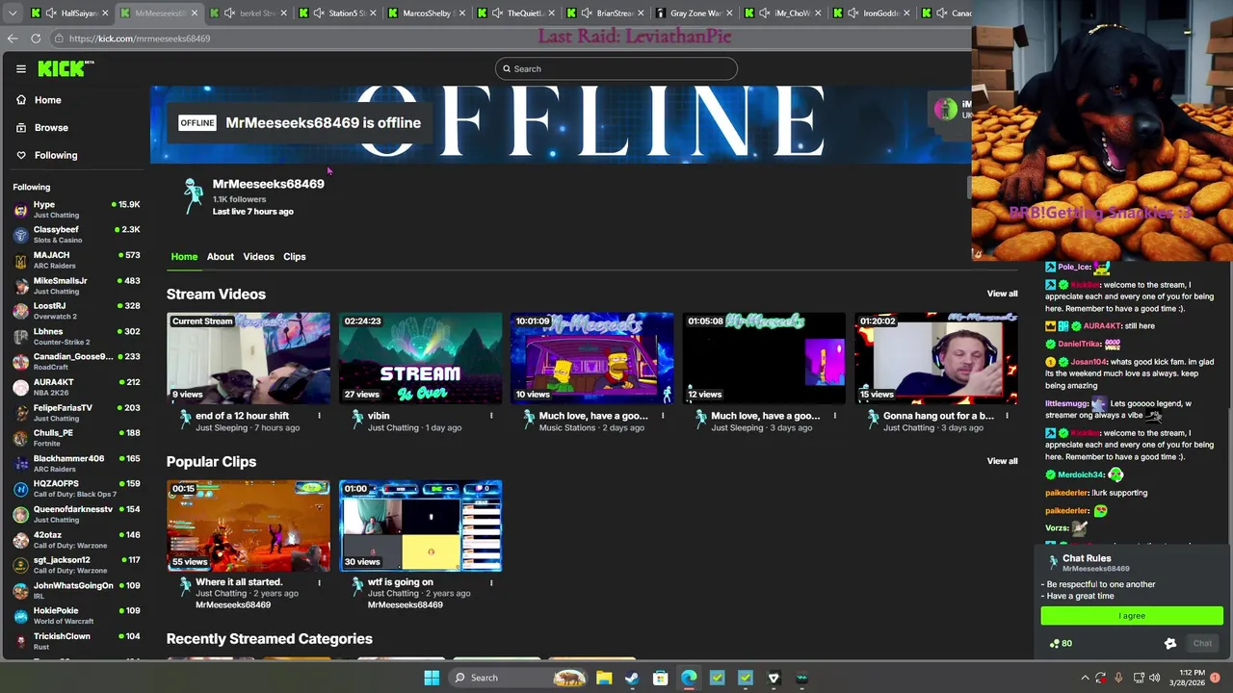Click the microphone tray icon
Image resolution: width=1233 pixels, height=693 pixels.
click(x=1119, y=678)
